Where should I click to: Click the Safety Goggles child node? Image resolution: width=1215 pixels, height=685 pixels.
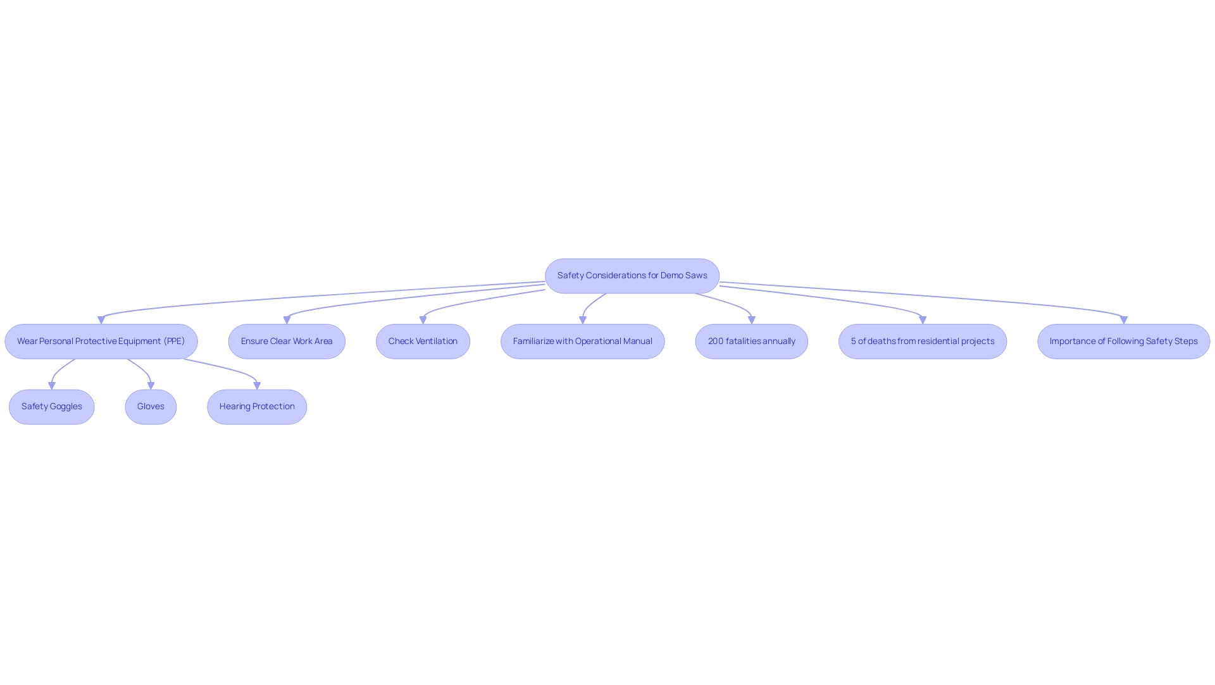pyautogui.click(x=52, y=406)
